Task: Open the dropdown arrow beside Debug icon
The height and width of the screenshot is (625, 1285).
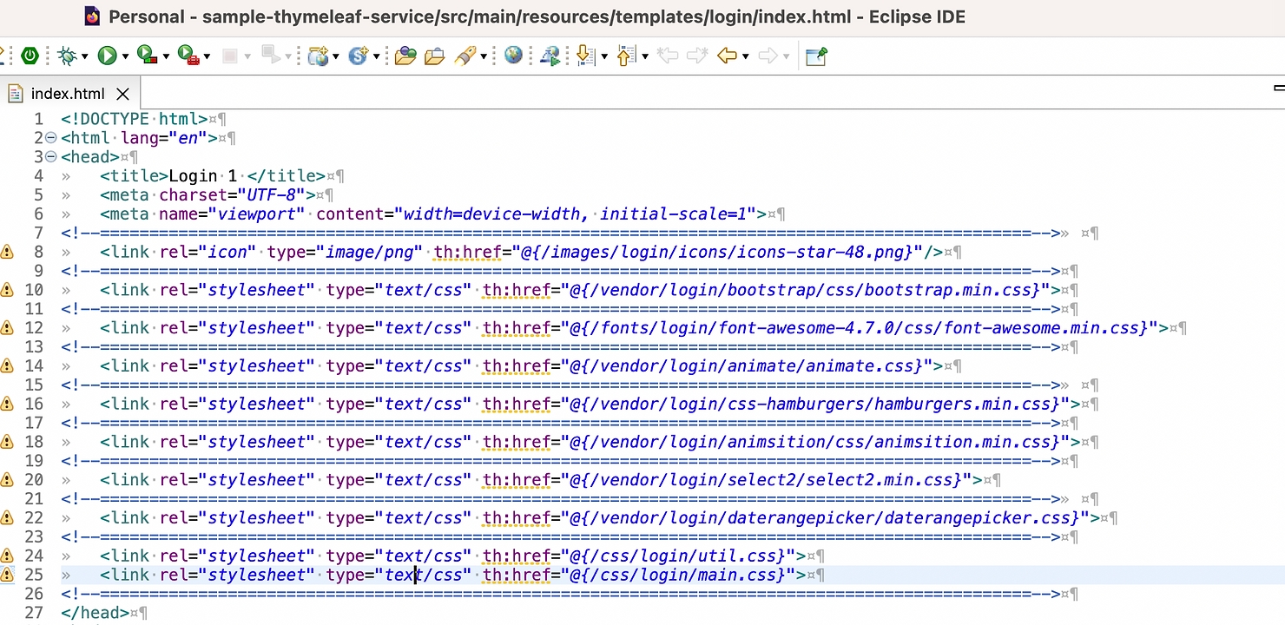Action: point(84,57)
